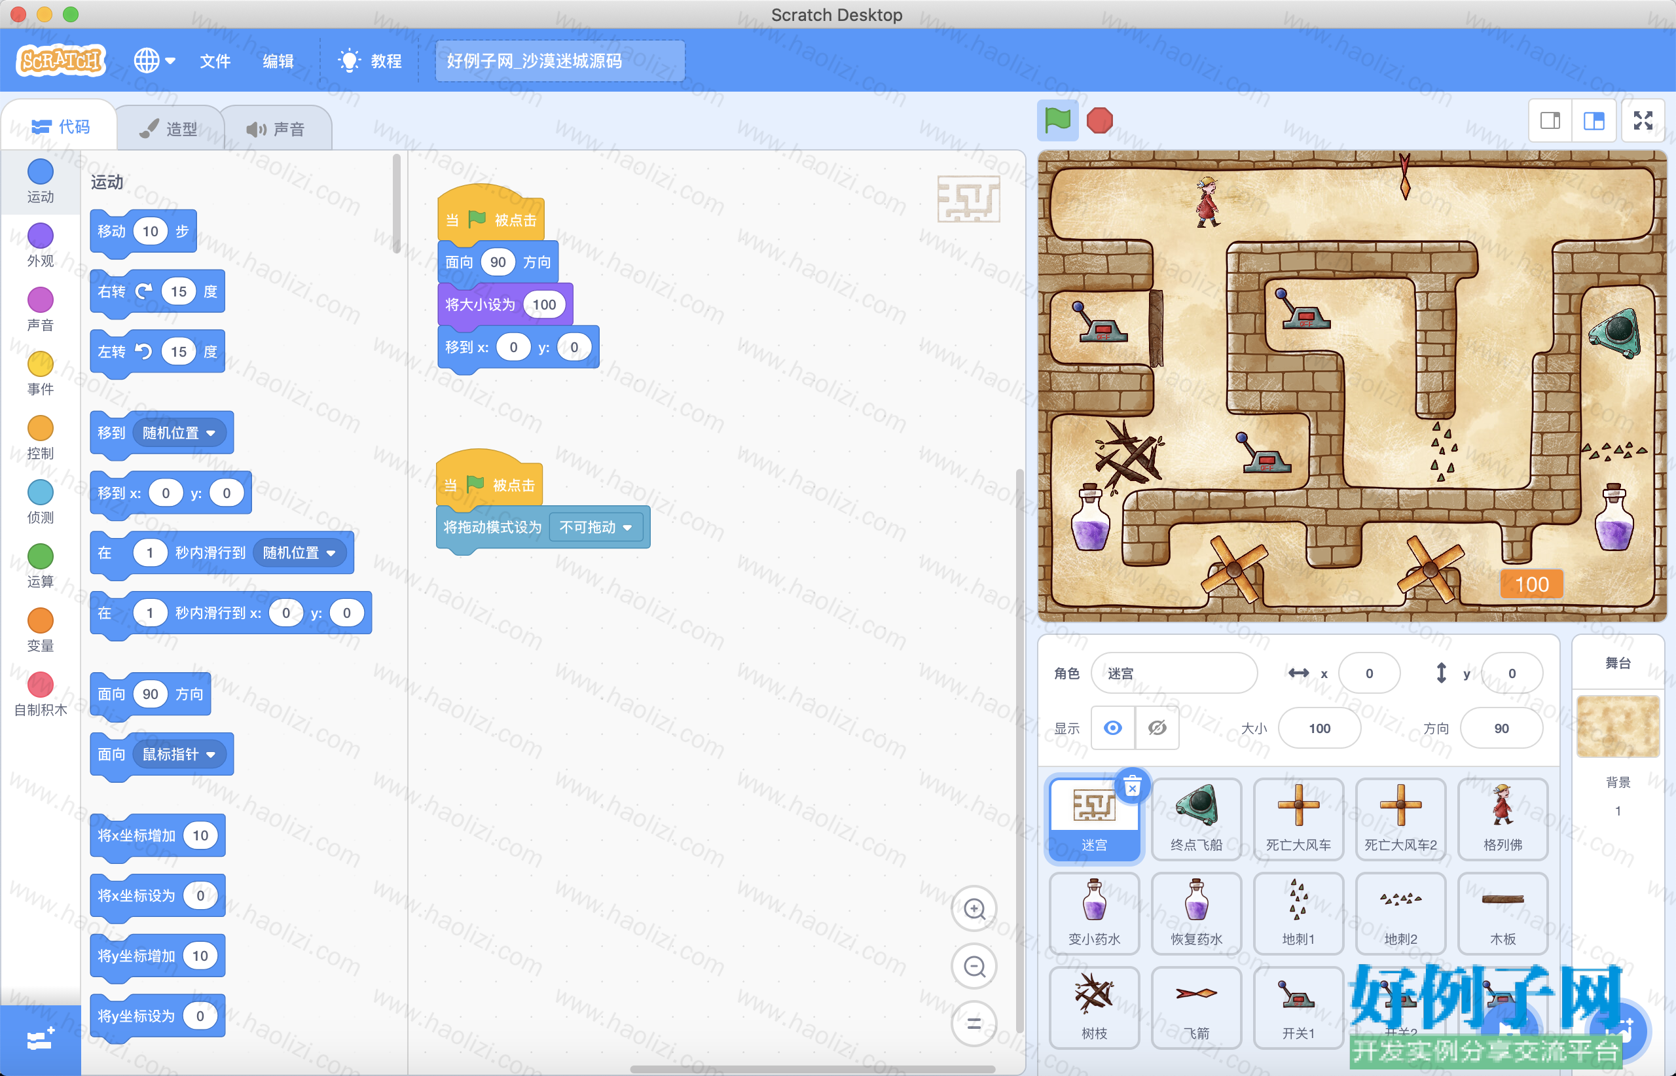Select the 终点飞船 sprite

1196,819
